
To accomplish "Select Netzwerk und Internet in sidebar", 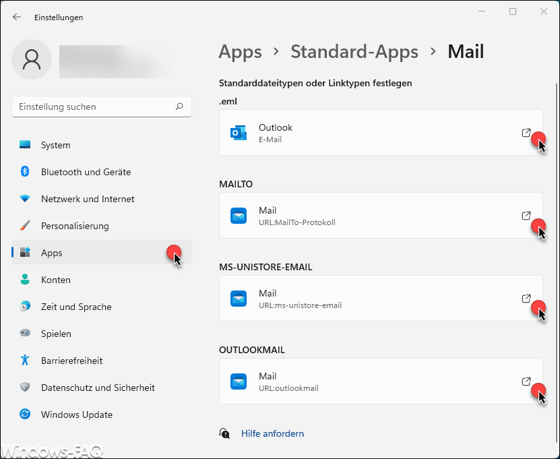I will 88,199.
